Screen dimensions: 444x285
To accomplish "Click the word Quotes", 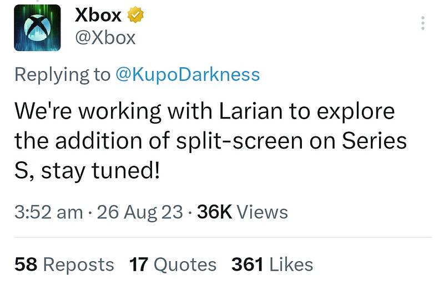I will pyautogui.click(x=185, y=264).
